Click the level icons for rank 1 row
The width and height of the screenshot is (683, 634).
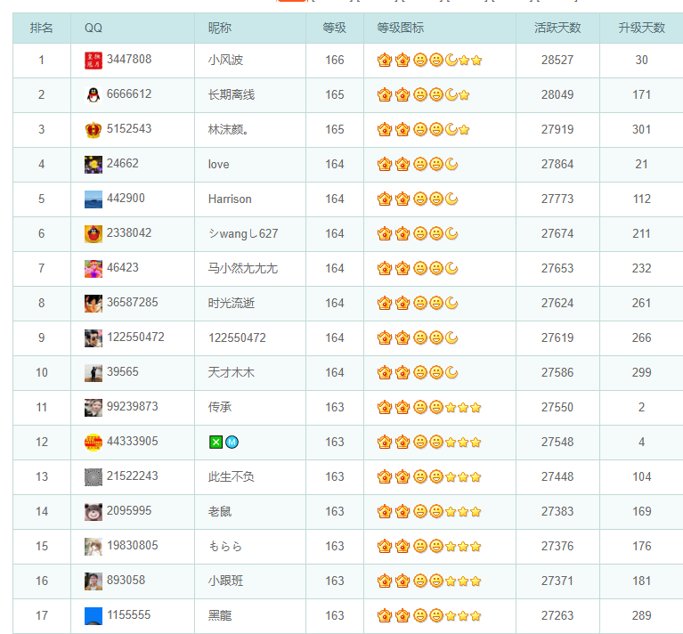pyautogui.click(x=429, y=60)
